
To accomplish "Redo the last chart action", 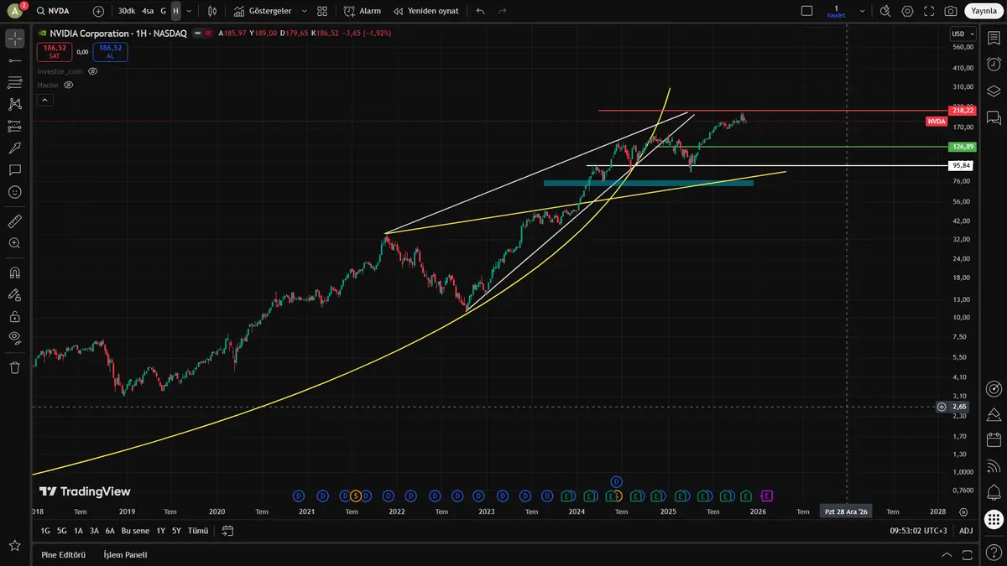I will coord(502,11).
